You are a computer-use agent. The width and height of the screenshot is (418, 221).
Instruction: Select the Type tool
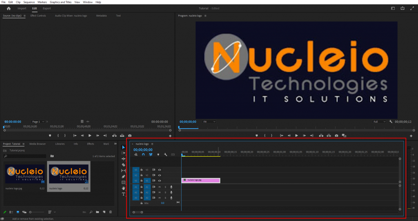123,194
